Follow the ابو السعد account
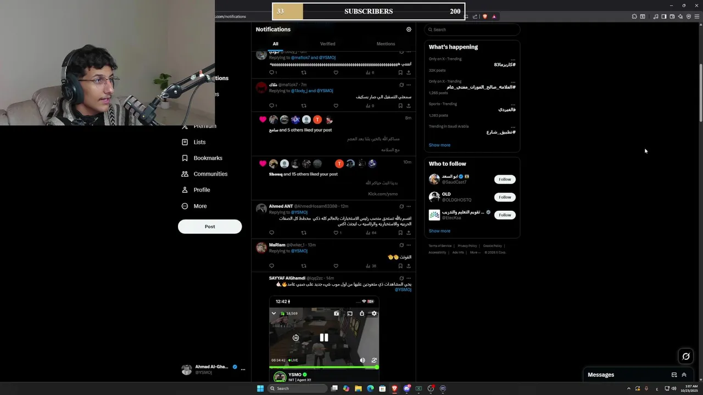The width and height of the screenshot is (703, 395). [505, 179]
